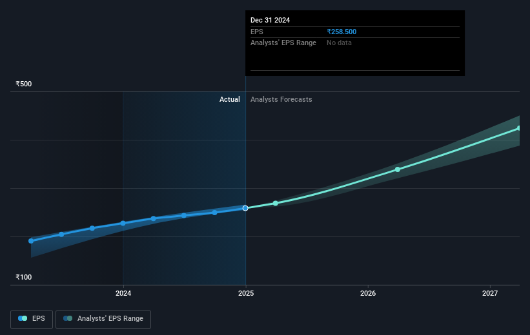Select the EPS data point before 2025
Image resolution: width=530 pixels, height=335 pixels.
point(214,213)
